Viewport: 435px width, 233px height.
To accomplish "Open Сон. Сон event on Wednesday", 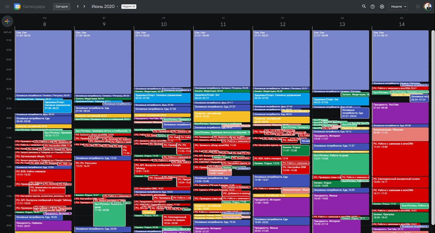I will click(162, 59).
